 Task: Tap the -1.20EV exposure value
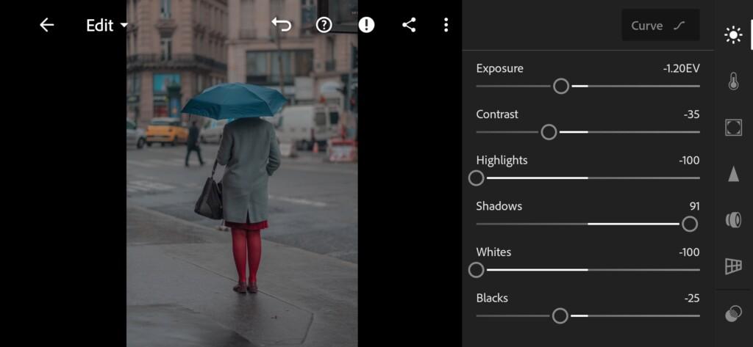tap(681, 68)
